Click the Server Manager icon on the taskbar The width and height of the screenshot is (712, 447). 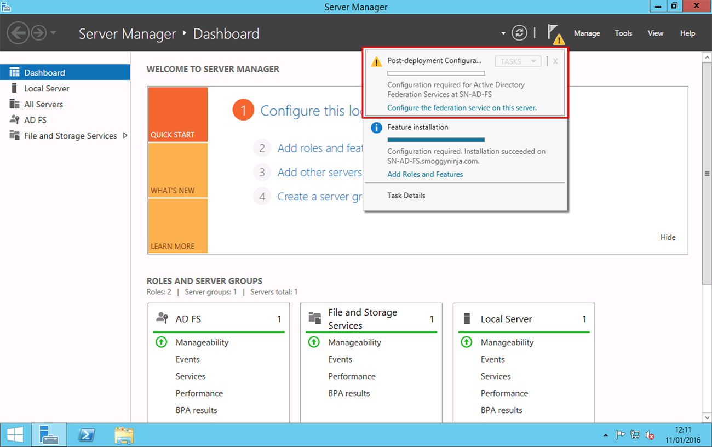point(49,434)
